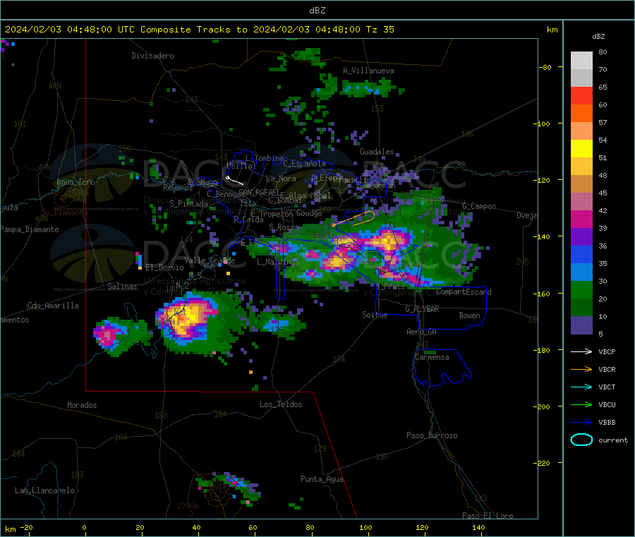
Task: Click the Carmensa place label
Action: (432, 357)
